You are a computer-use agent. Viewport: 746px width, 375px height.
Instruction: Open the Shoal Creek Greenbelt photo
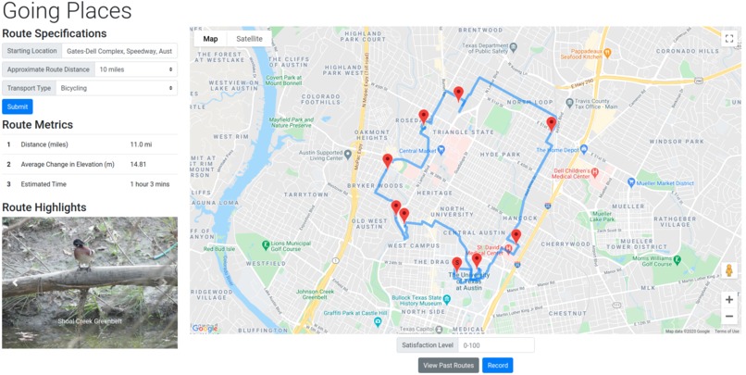(x=90, y=282)
